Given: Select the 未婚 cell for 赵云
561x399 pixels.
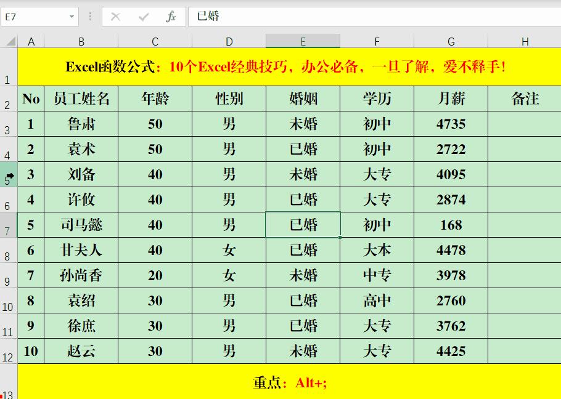Looking at the screenshot, I should (x=302, y=351).
